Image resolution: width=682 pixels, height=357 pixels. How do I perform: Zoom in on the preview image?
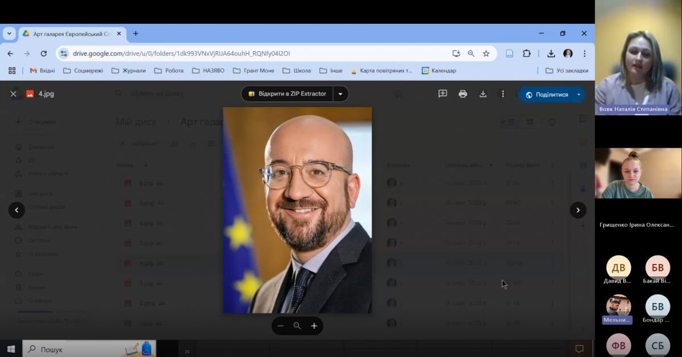pos(314,326)
